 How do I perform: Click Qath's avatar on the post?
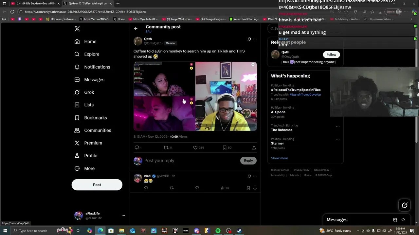point(138,41)
